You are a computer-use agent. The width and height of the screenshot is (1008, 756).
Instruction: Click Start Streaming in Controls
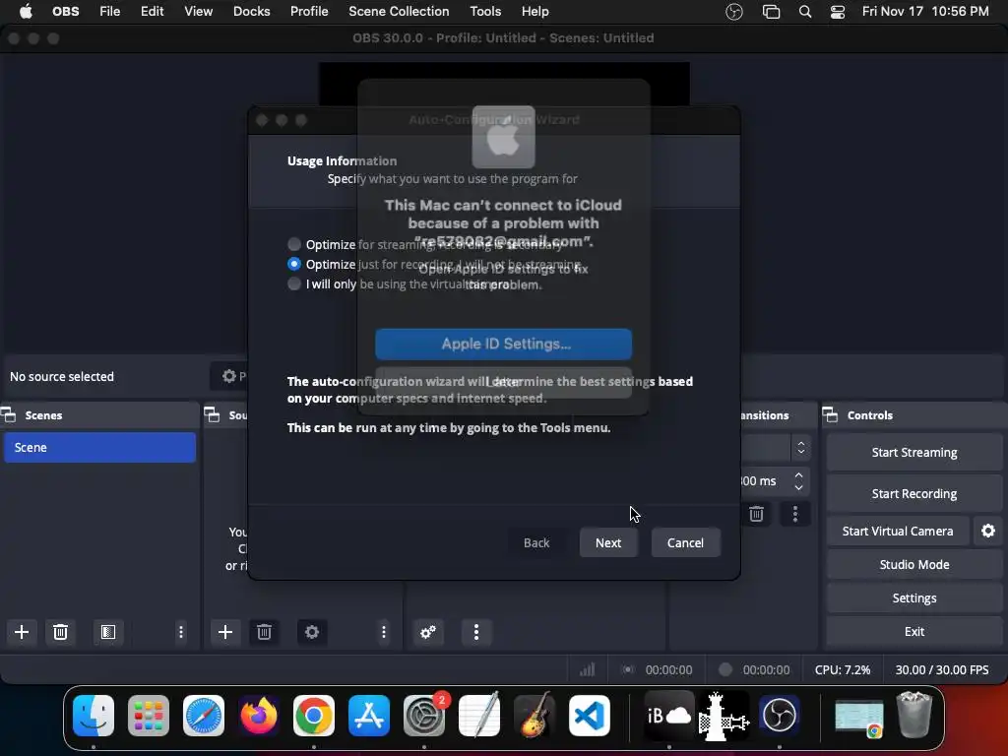pos(914,453)
